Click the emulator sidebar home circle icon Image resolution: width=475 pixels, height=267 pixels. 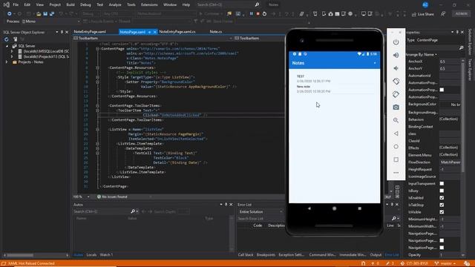point(396,147)
